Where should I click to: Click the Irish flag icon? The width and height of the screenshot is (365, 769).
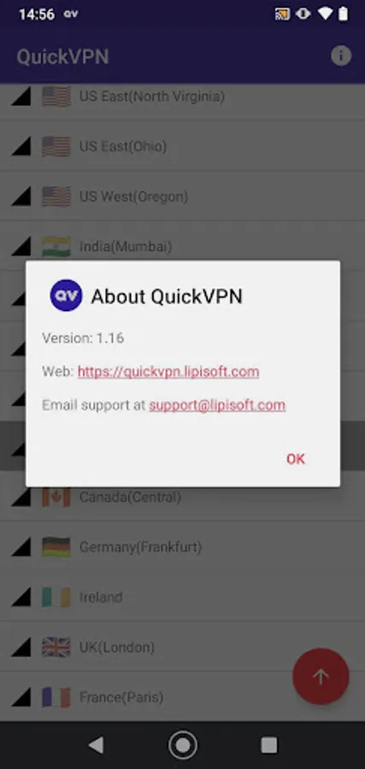56,597
